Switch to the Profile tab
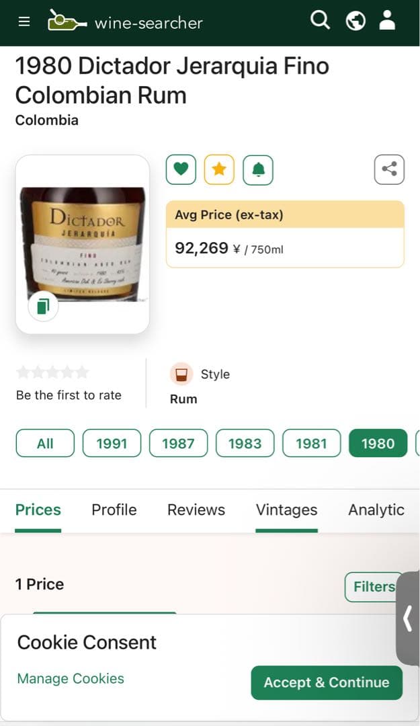Image resolution: width=420 pixels, height=726 pixels. point(114,510)
